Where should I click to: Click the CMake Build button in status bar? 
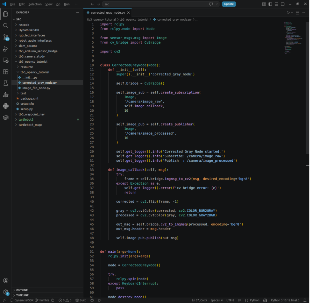(81, 300)
